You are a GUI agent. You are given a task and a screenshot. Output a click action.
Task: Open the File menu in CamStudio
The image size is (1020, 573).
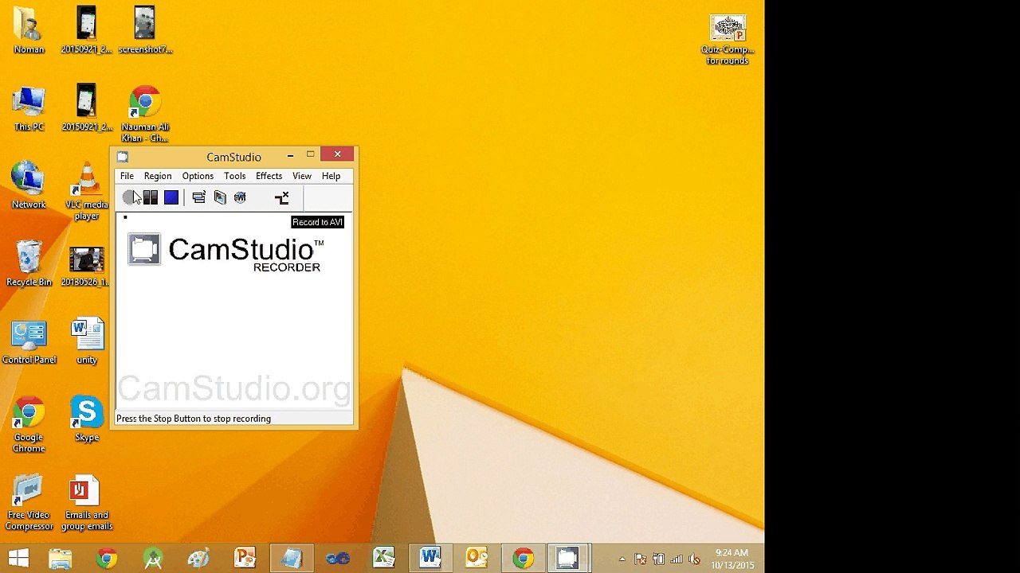(x=127, y=176)
